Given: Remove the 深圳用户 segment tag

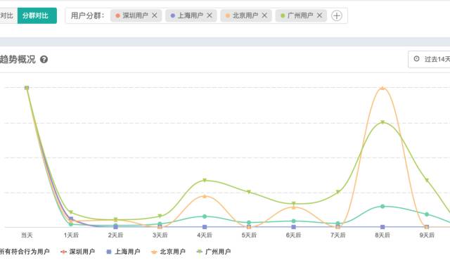Looking at the screenshot, I should click(x=155, y=15).
